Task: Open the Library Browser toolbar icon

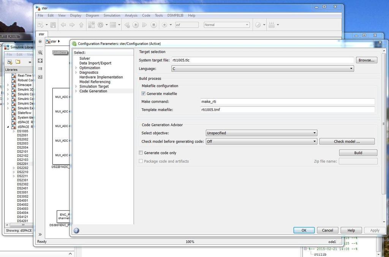Action: pyautogui.click(x=91, y=25)
